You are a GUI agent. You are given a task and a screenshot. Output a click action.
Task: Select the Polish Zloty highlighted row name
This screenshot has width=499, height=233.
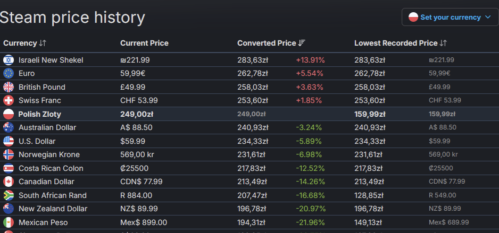coord(39,114)
